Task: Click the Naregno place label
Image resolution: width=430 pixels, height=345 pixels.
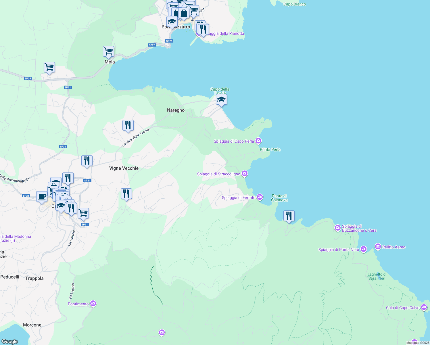Action: click(x=176, y=110)
